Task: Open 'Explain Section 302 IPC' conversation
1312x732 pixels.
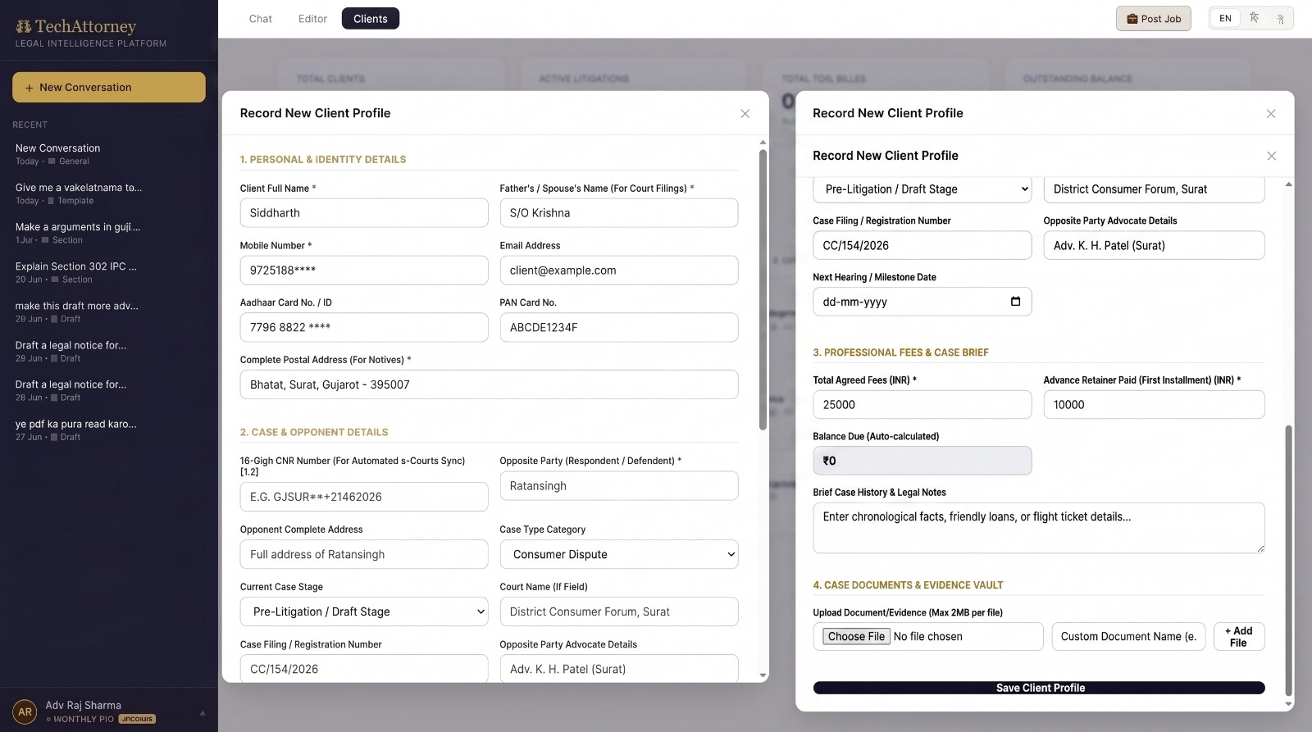Action: pos(109,272)
